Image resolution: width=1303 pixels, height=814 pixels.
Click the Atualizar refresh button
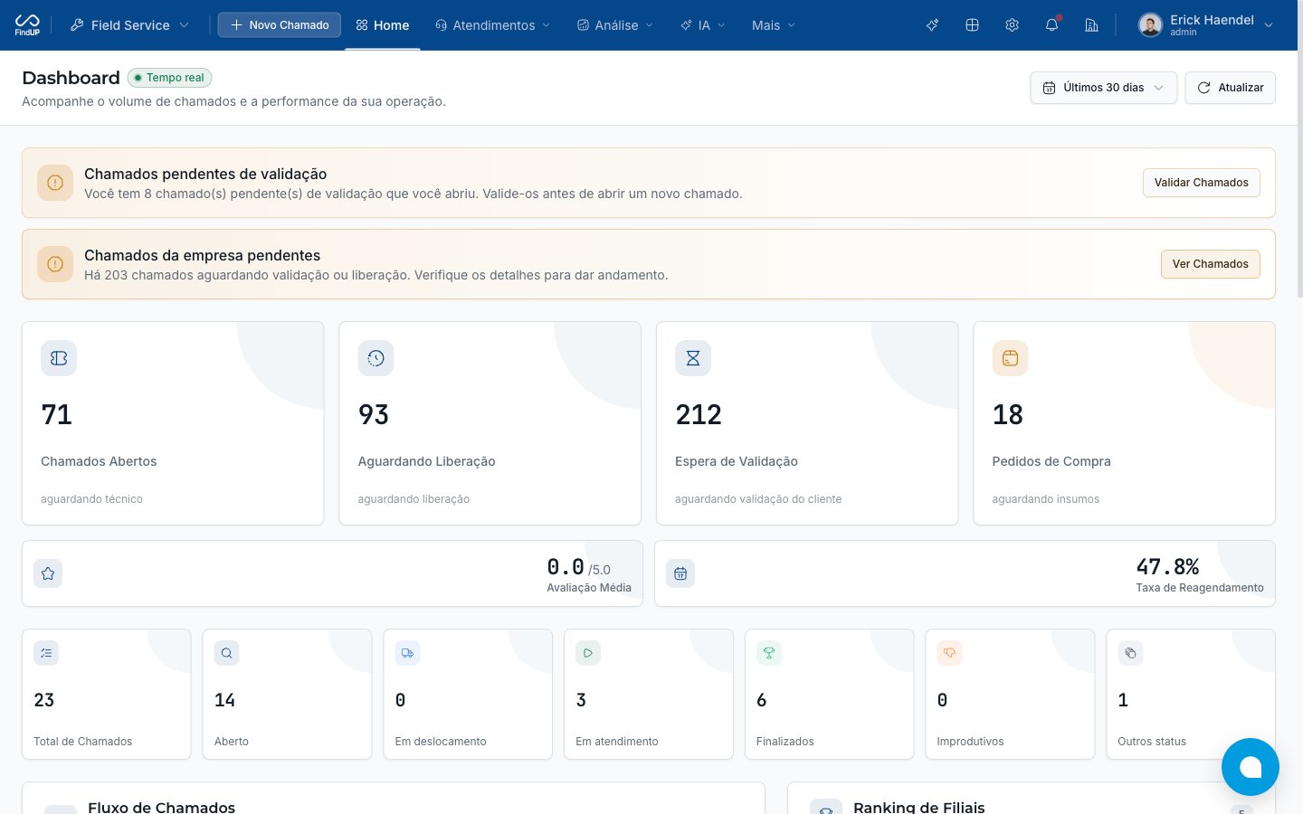pyautogui.click(x=1230, y=88)
